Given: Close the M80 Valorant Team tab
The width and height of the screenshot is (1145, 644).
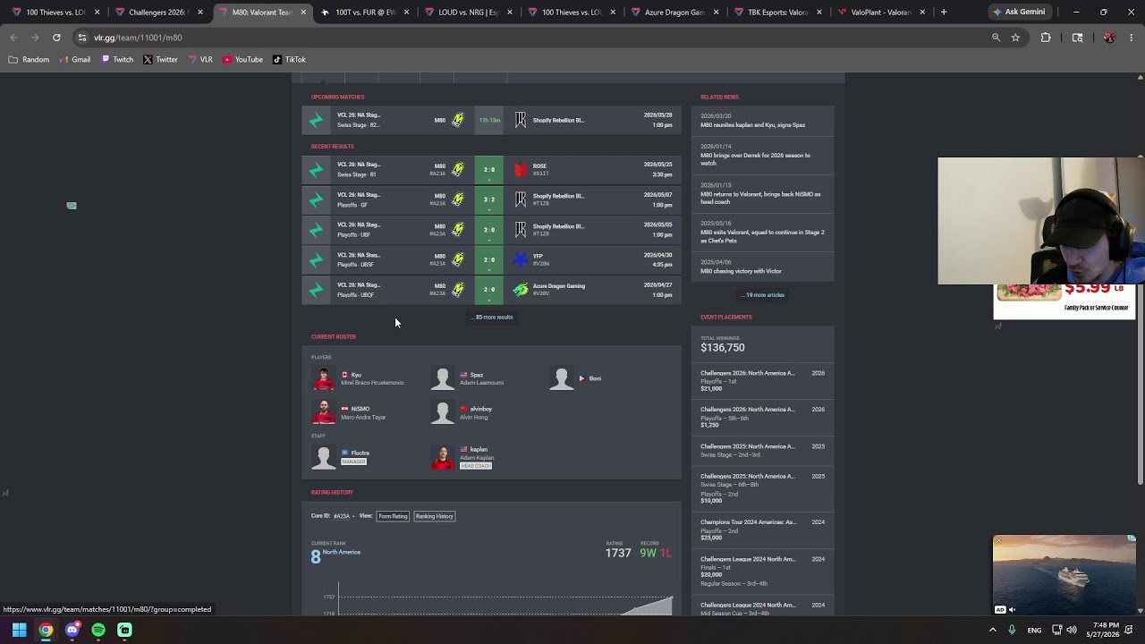Looking at the screenshot, I should (303, 13).
